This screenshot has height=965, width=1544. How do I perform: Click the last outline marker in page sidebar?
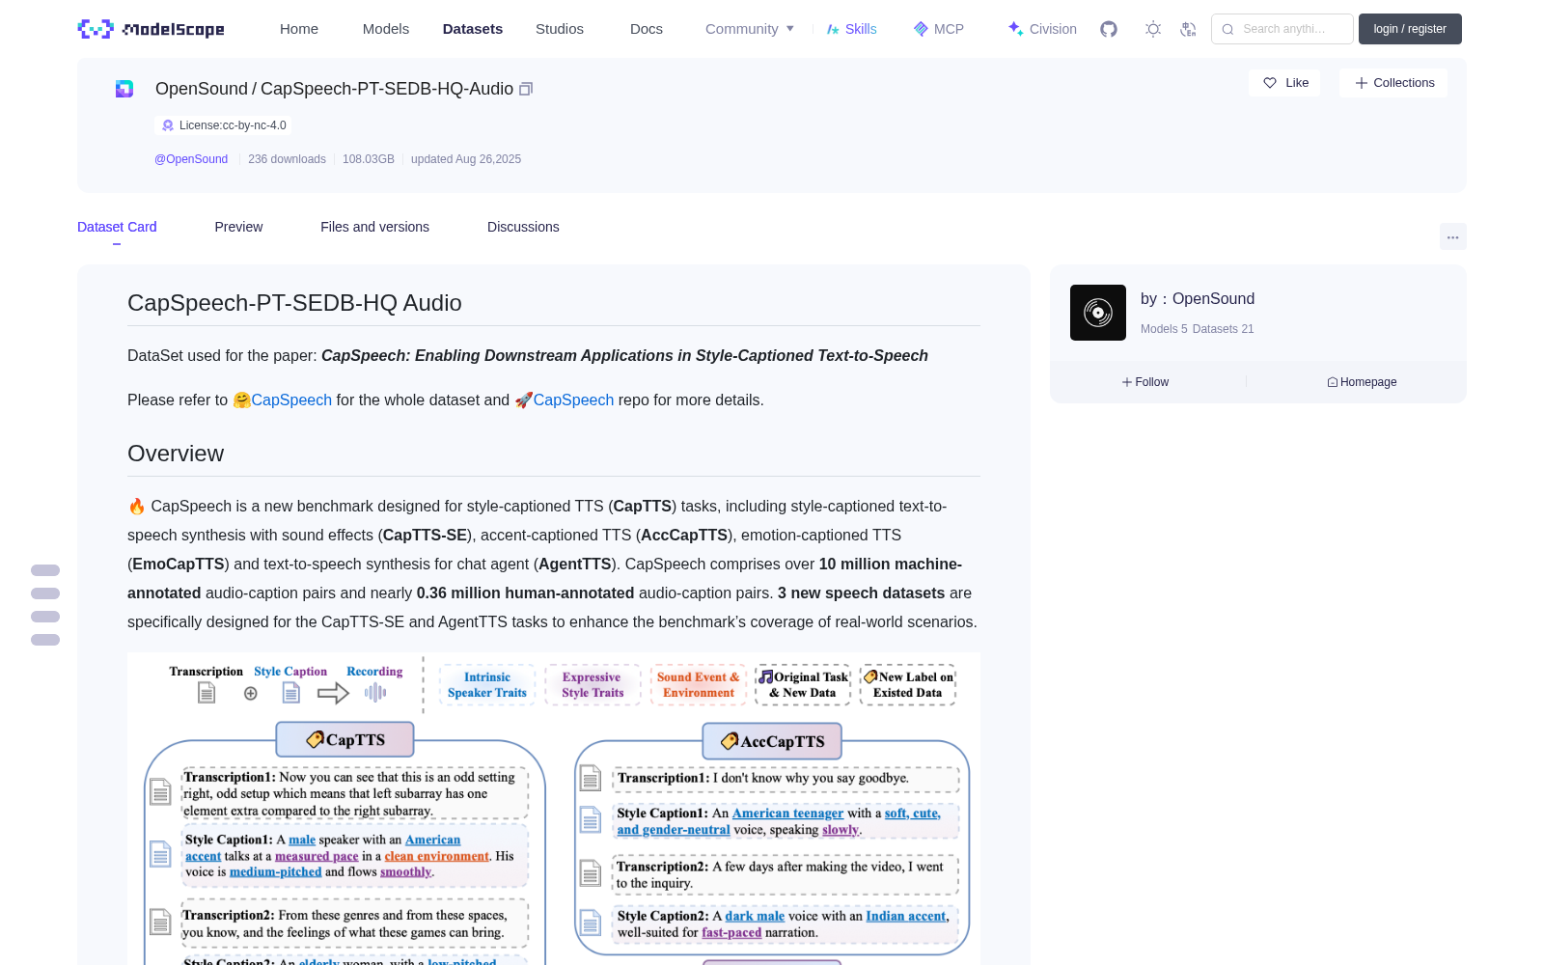(x=45, y=640)
